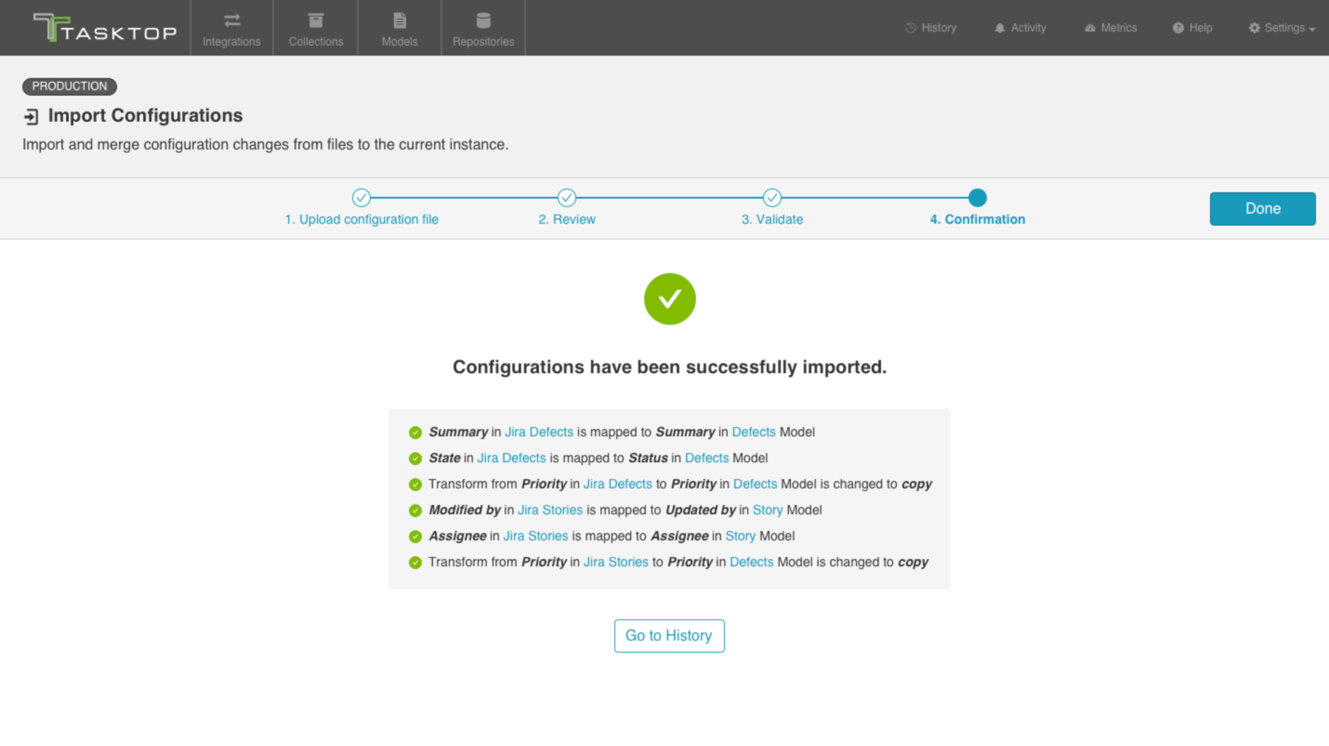1329x746 pixels.
Task: Go to step 1 Upload configuration file
Action: [x=361, y=219]
